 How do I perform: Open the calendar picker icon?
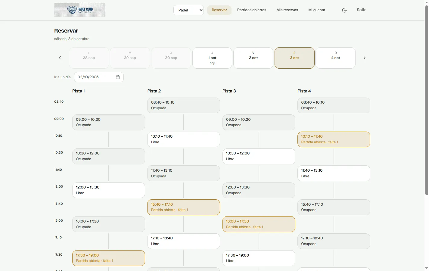click(118, 77)
